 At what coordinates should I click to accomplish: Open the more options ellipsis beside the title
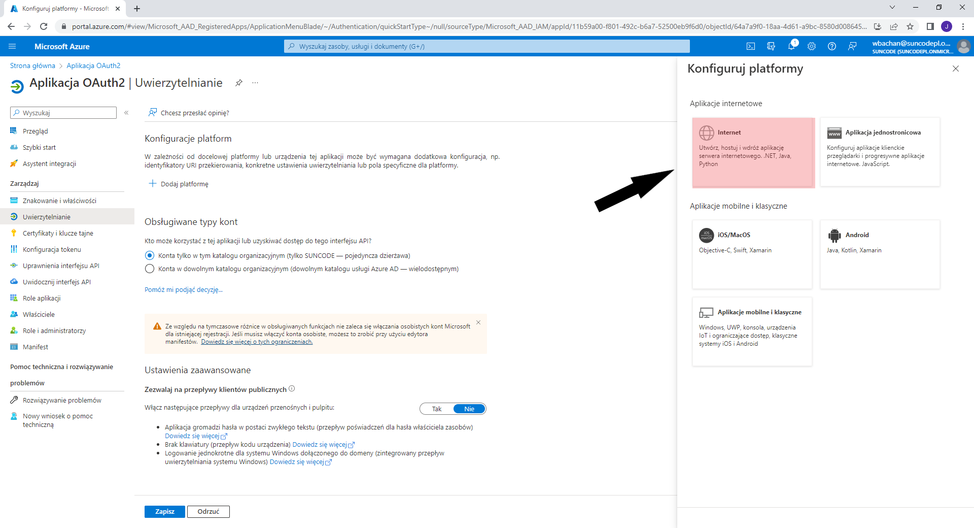(x=255, y=83)
